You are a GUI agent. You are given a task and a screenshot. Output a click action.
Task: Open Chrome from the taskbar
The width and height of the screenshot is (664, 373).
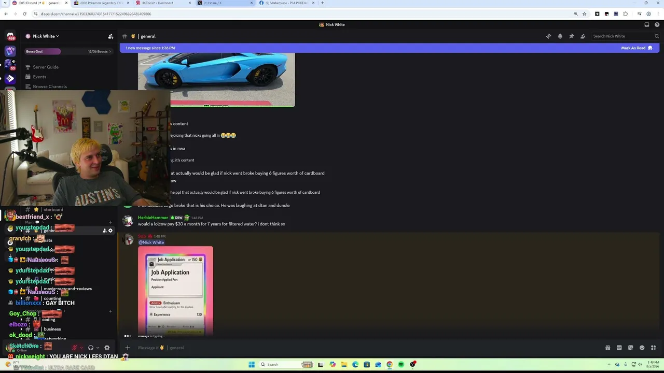point(390,365)
